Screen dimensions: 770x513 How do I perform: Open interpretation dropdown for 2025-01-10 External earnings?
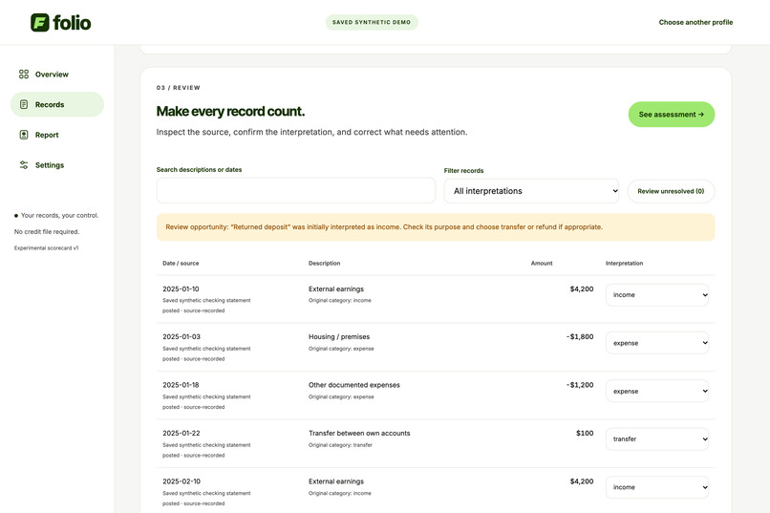coord(657,295)
